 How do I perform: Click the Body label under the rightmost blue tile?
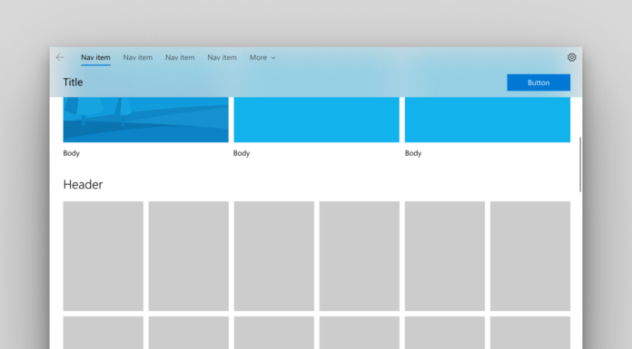coord(413,153)
